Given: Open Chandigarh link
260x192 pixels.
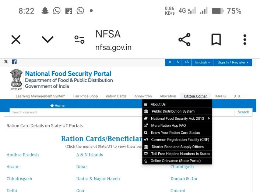Looking at the screenshot, I should [182, 167].
